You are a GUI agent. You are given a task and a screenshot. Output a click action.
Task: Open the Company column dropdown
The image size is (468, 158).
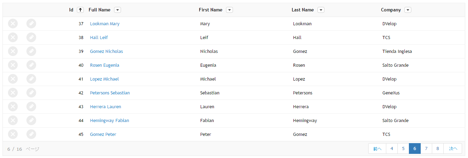coord(408,10)
